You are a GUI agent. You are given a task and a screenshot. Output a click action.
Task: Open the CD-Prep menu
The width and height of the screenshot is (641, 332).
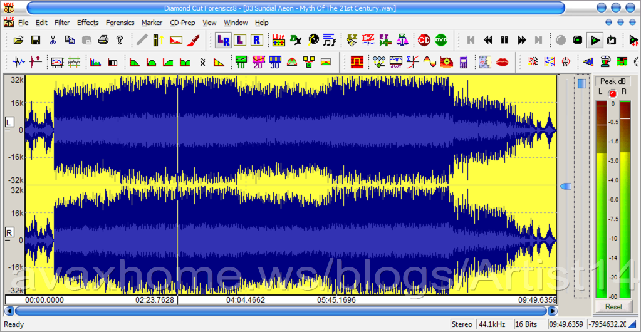(183, 23)
